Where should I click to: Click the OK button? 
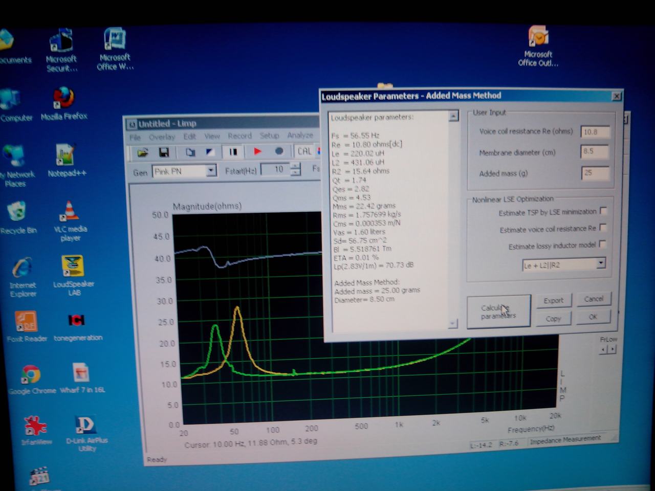(x=593, y=317)
